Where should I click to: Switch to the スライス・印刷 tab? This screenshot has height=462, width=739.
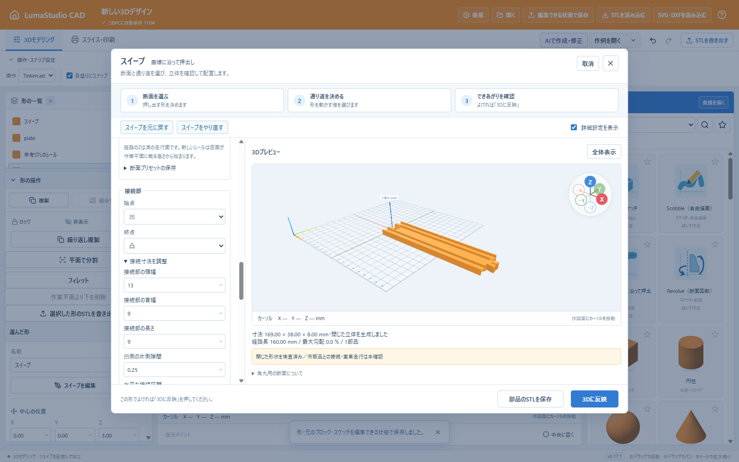point(93,40)
